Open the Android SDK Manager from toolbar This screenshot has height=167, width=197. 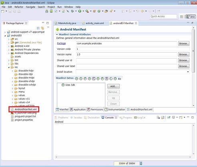point(47,11)
